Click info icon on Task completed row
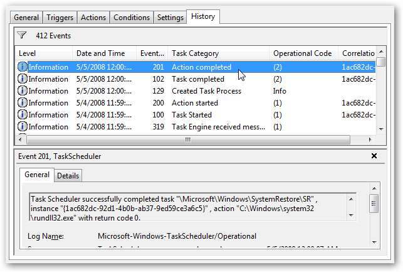Image resolution: width=403 pixels, height=272 pixels. coord(23,79)
